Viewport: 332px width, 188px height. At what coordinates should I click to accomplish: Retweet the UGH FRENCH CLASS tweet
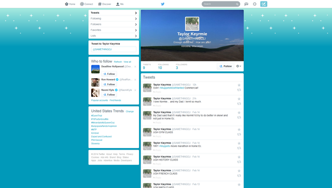tap(239, 176)
